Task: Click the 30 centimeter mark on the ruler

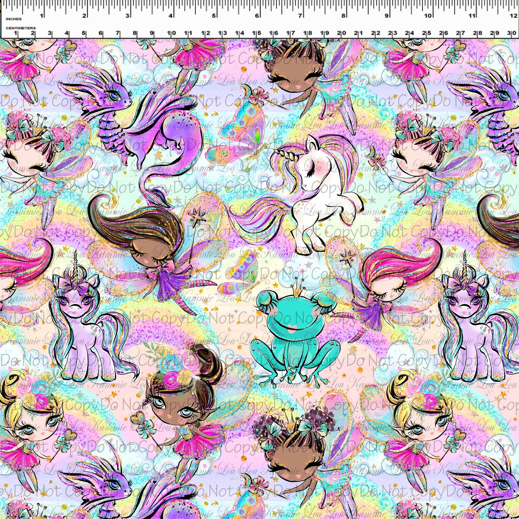Action: (512, 33)
